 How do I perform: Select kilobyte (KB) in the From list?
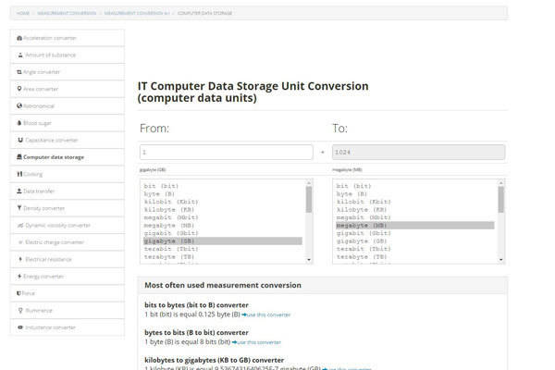[x=169, y=210]
